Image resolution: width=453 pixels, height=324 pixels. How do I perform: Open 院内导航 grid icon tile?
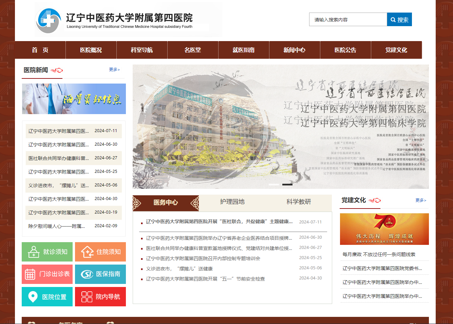tap(100, 296)
